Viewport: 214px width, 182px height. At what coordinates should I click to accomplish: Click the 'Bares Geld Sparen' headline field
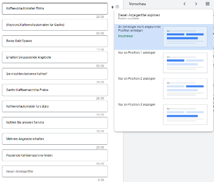[55, 41]
